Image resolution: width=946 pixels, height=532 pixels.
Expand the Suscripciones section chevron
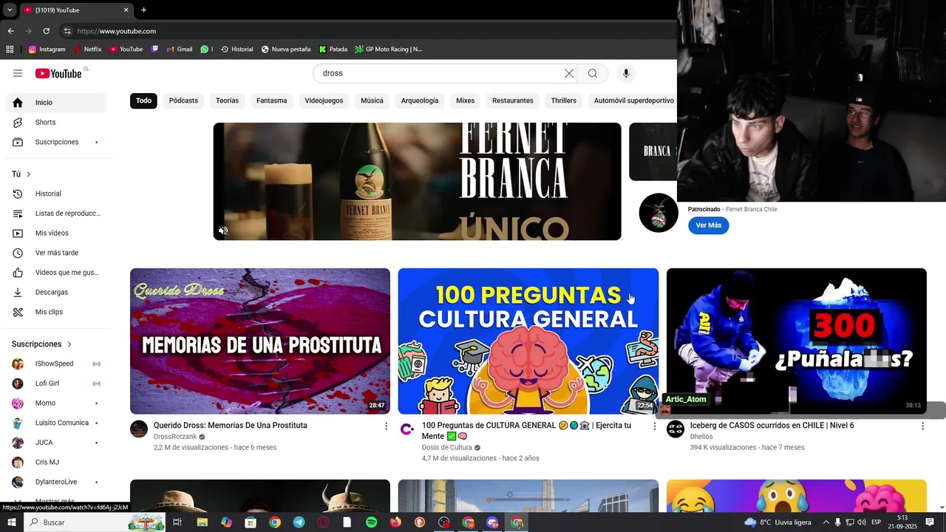[69, 344]
